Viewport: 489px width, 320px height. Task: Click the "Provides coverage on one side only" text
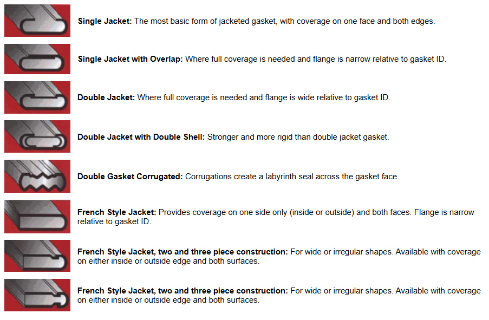tap(227, 212)
